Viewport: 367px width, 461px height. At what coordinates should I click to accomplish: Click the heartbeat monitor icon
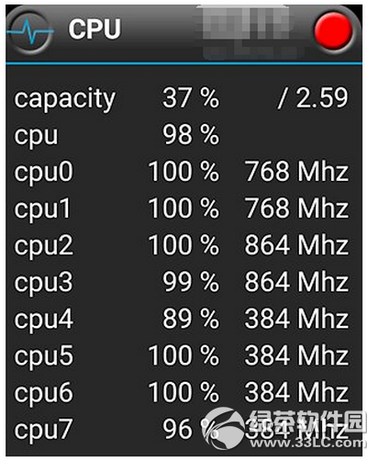pos(29,32)
